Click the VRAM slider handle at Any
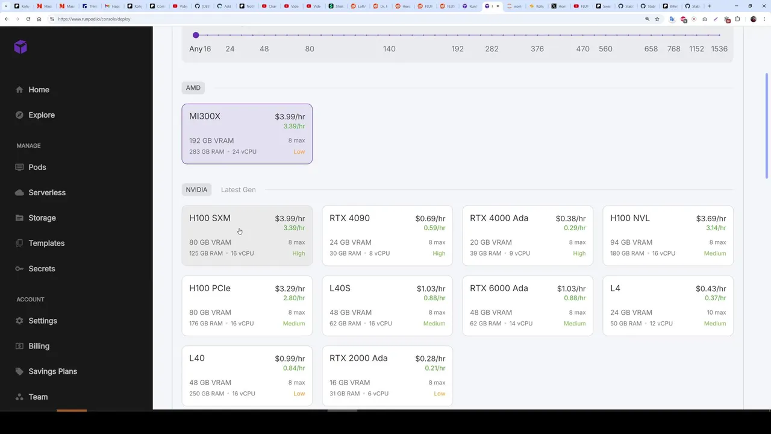The width and height of the screenshot is (771, 434). (196, 35)
